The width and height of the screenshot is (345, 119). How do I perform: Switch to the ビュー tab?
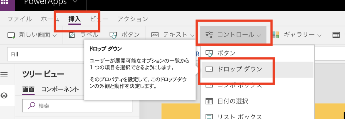[99, 19]
